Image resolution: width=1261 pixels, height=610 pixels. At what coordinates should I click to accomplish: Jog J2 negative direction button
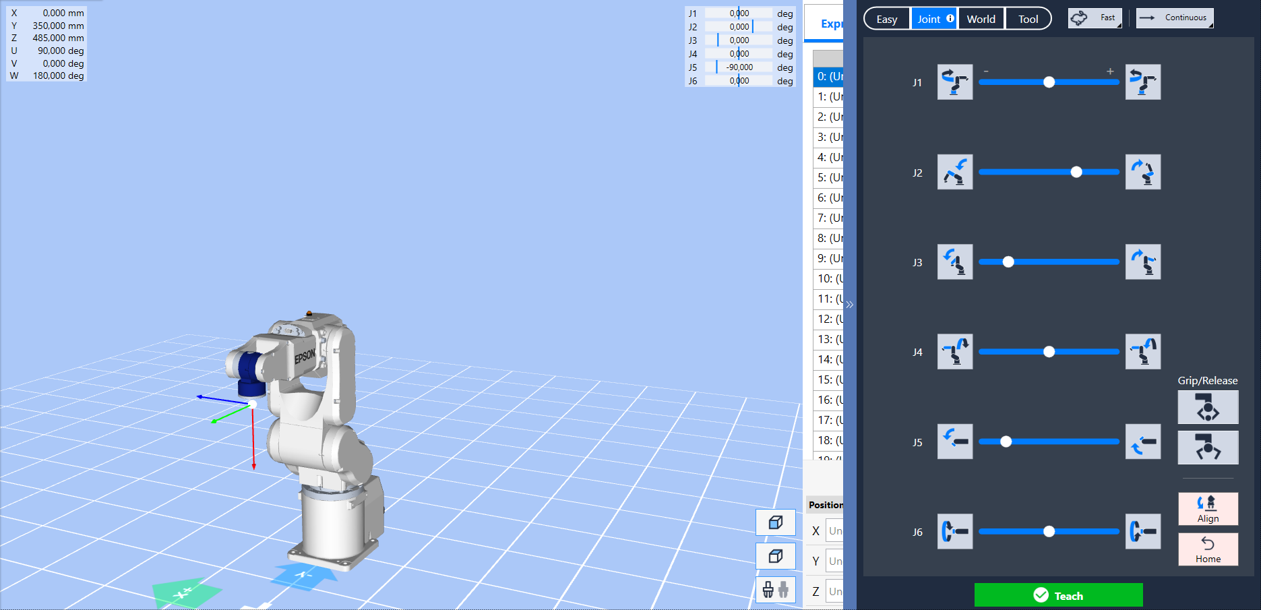pos(954,172)
